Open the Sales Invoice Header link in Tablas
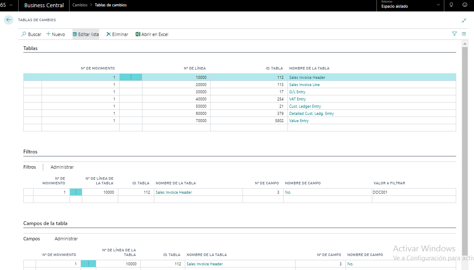Image resolution: width=474 pixels, height=270 pixels. pos(307,78)
